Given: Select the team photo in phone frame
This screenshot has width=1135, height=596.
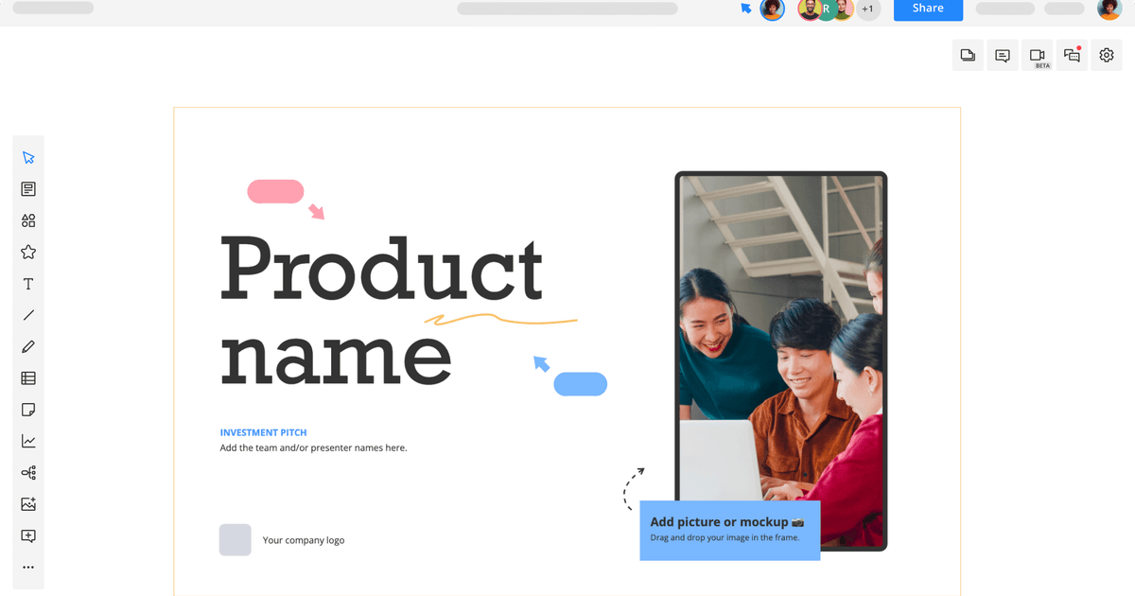Looking at the screenshot, I should tap(781, 360).
